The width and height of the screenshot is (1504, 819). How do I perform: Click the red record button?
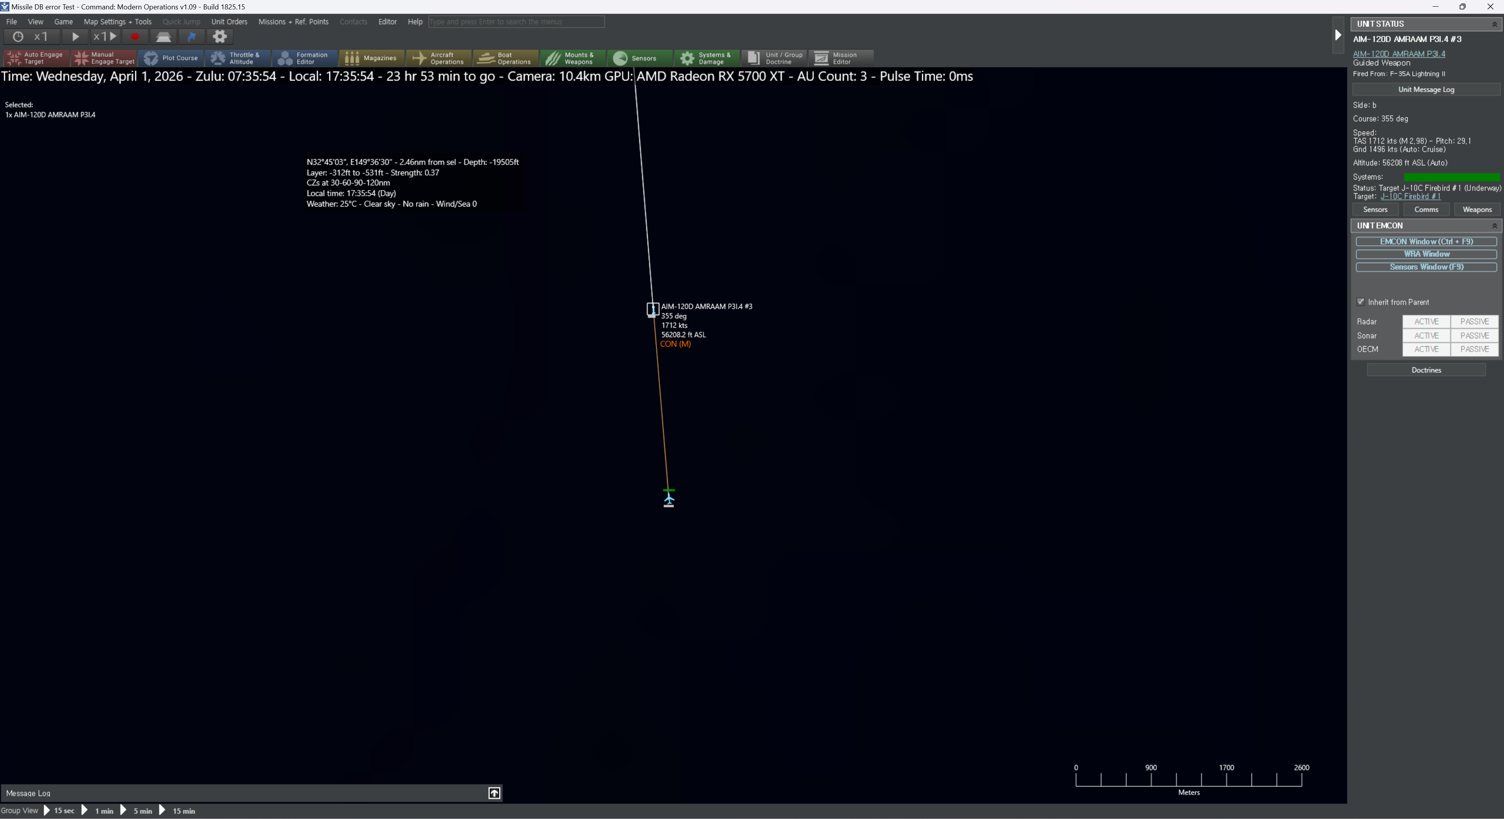tap(135, 37)
